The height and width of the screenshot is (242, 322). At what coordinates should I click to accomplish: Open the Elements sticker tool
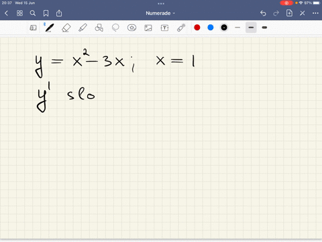(x=131, y=28)
